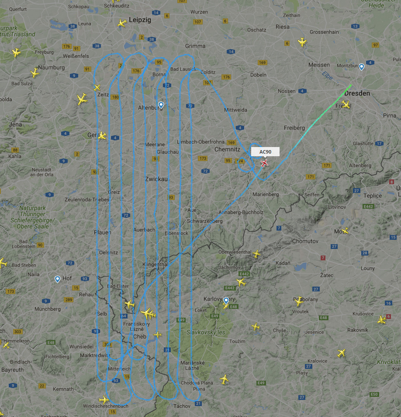Click the plane near Podbořany

point(299,301)
